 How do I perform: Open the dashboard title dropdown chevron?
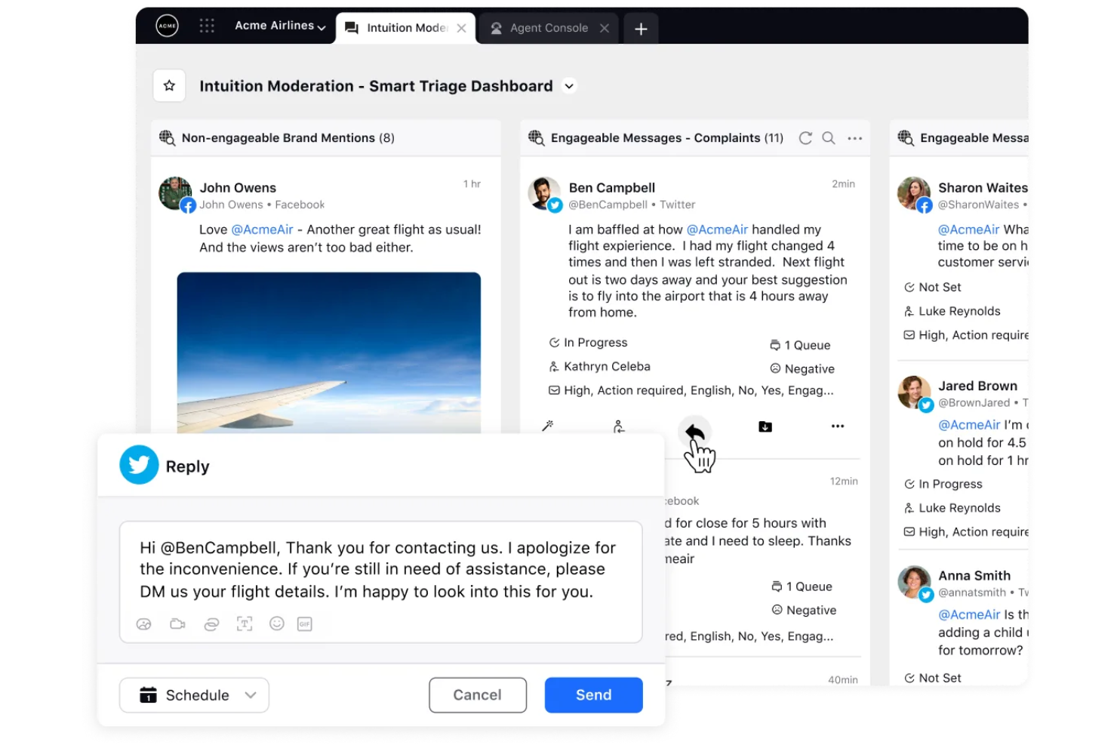click(569, 86)
